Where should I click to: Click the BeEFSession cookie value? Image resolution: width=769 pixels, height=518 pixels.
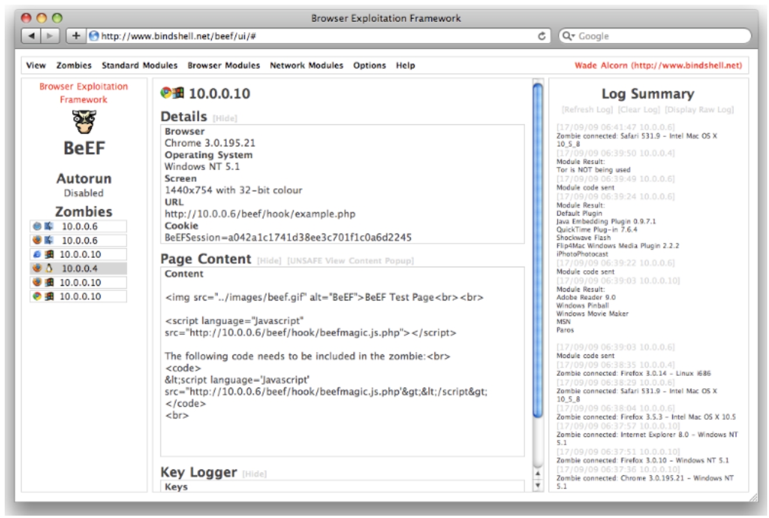click(288, 237)
